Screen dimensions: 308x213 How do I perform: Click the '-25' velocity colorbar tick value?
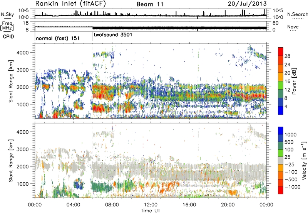pyautogui.click(x=289, y=164)
